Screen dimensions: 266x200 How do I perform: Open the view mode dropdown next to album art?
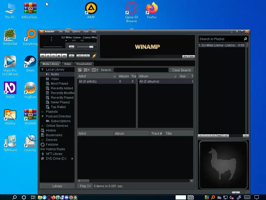(87, 70)
